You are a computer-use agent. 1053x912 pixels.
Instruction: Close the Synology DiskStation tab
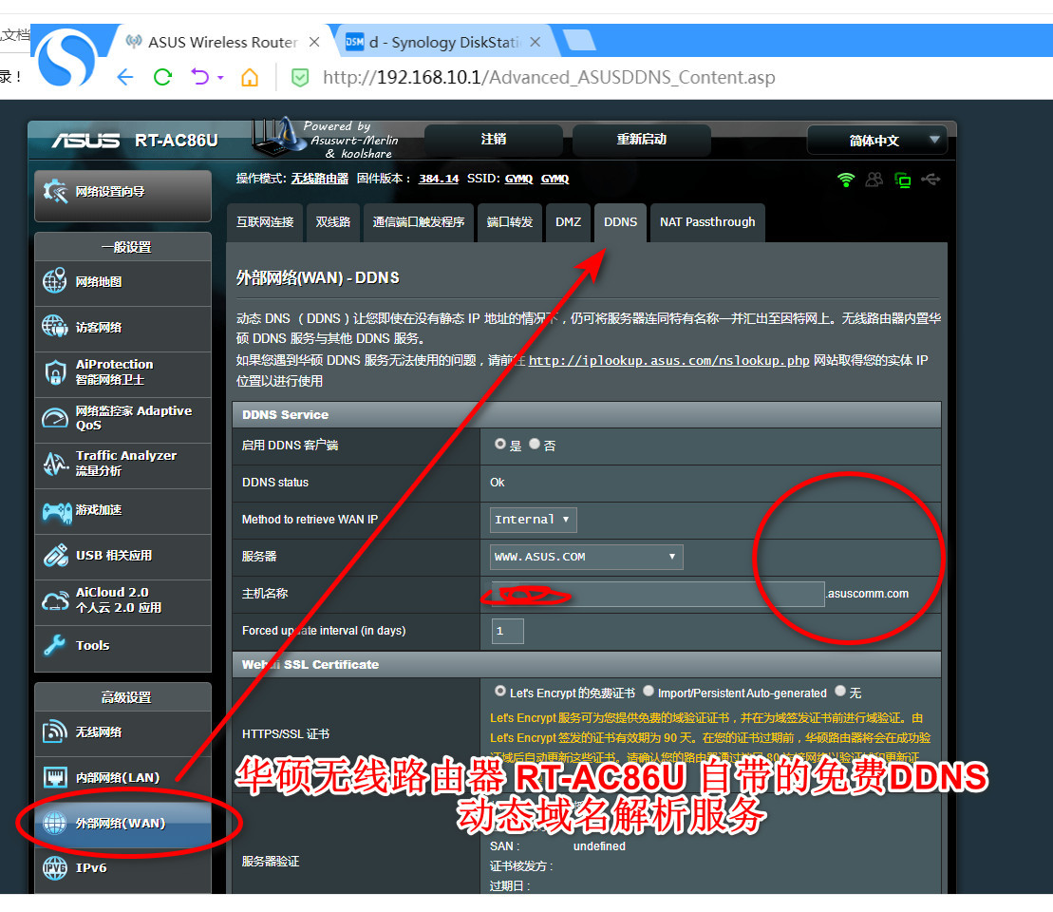pyautogui.click(x=536, y=43)
